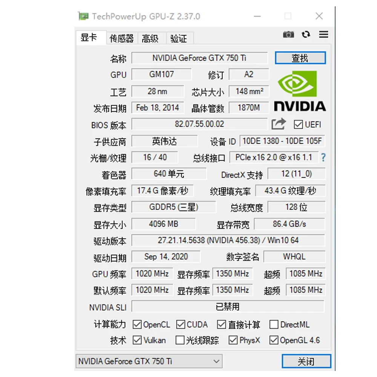Click the refresh arrows icon
Image resolution: width=377 pixels, height=377 pixels.
pos(306,35)
